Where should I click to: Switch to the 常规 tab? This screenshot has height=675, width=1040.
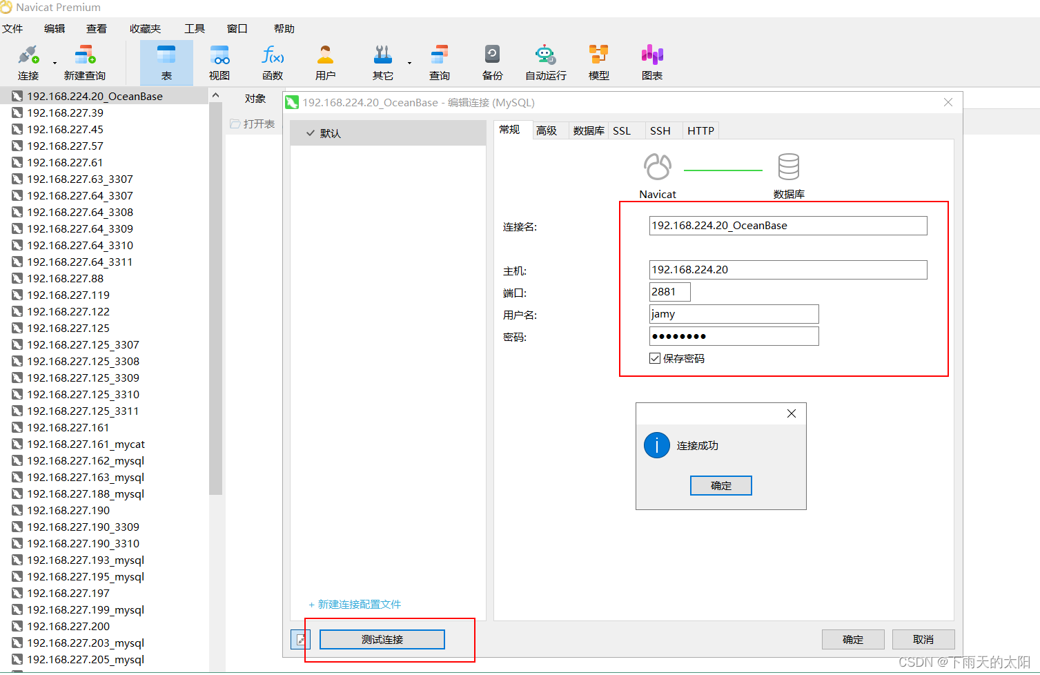pyautogui.click(x=513, y=130)
